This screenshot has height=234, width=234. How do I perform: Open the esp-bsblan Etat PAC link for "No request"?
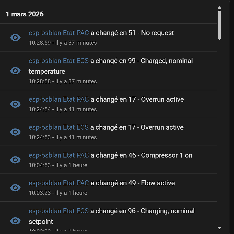coord(59,33)
